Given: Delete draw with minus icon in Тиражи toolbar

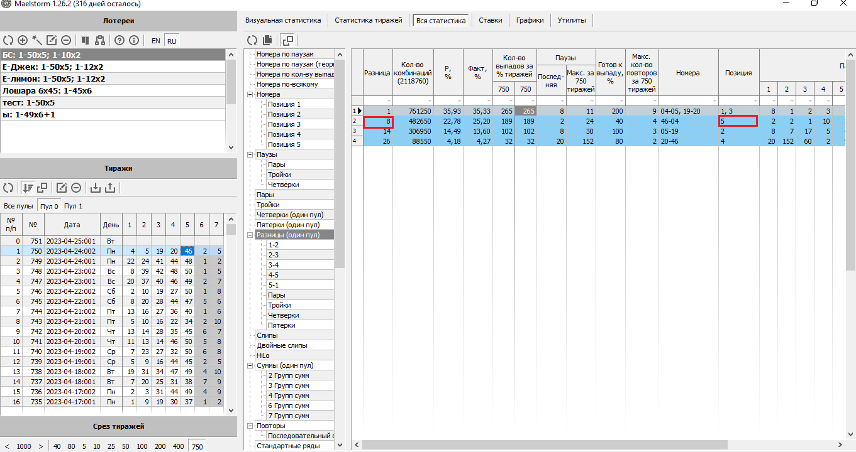Looking at the screenshot, I should tap(76, 187).
